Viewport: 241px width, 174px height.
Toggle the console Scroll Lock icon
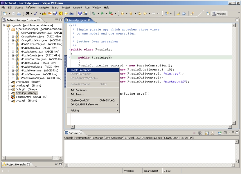[x=207, y=133]
